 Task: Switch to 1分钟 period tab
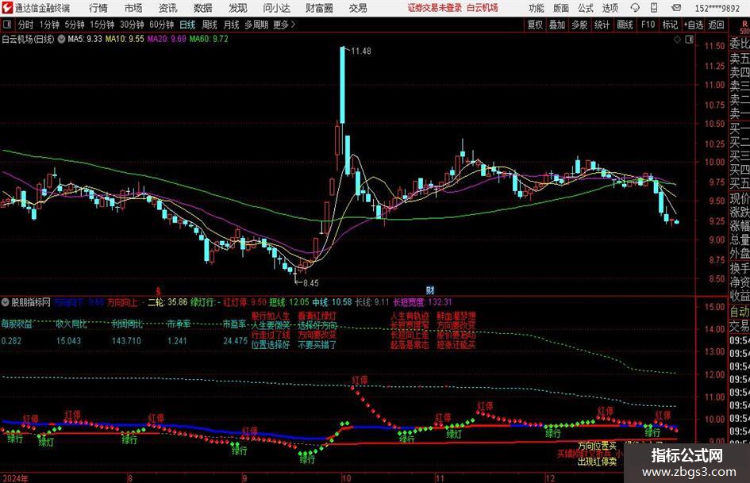(49, 25)
